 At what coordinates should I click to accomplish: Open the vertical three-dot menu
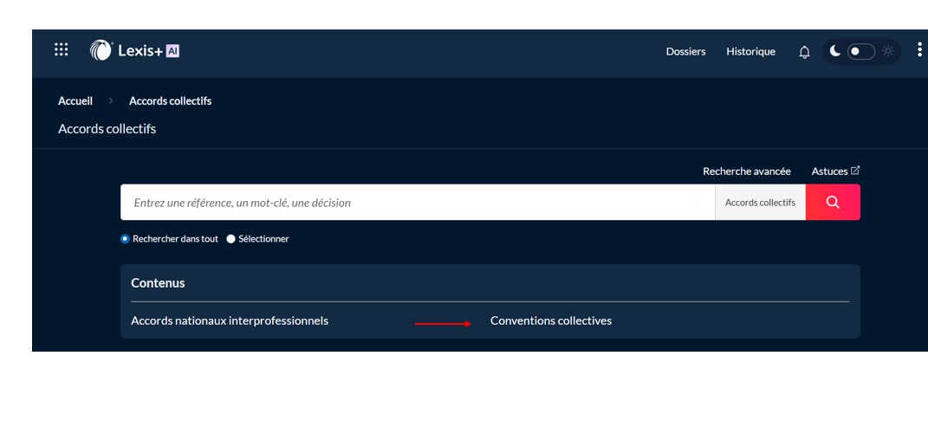(x=918, y=51)
